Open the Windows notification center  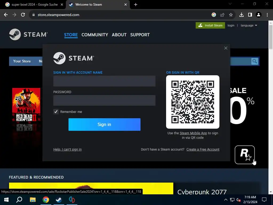264,200
